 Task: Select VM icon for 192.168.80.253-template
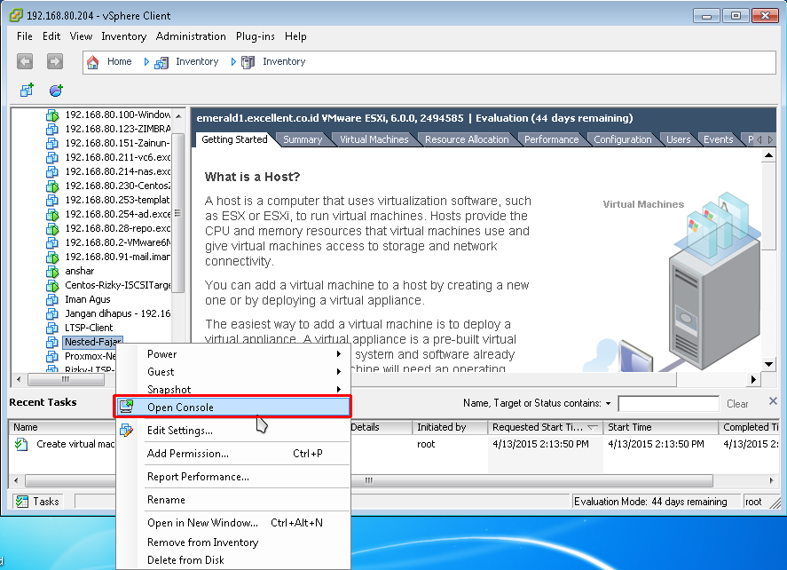52,200
